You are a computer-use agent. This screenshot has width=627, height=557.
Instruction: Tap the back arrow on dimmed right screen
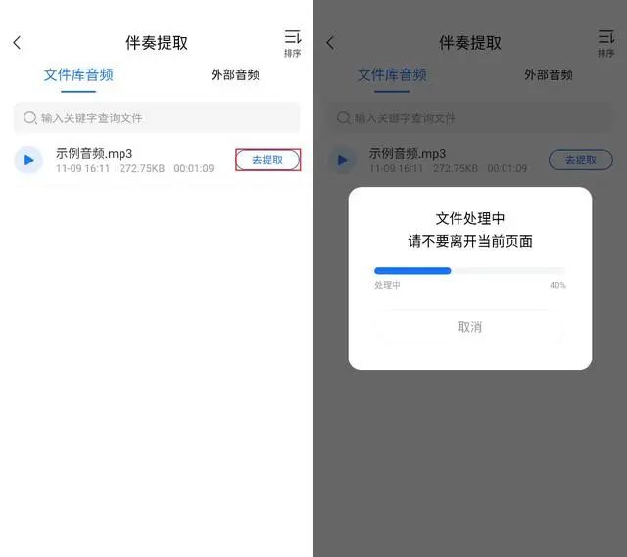click(x=330, y=43)
